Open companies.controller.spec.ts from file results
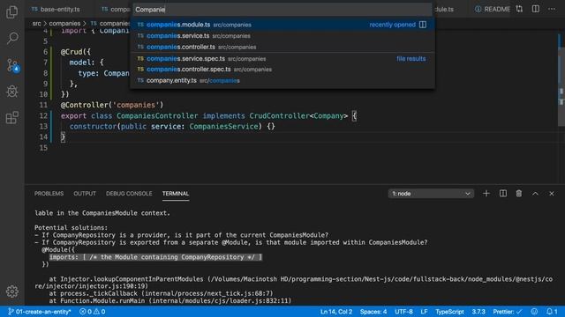 pyautogui.click(x=282, y=70)
